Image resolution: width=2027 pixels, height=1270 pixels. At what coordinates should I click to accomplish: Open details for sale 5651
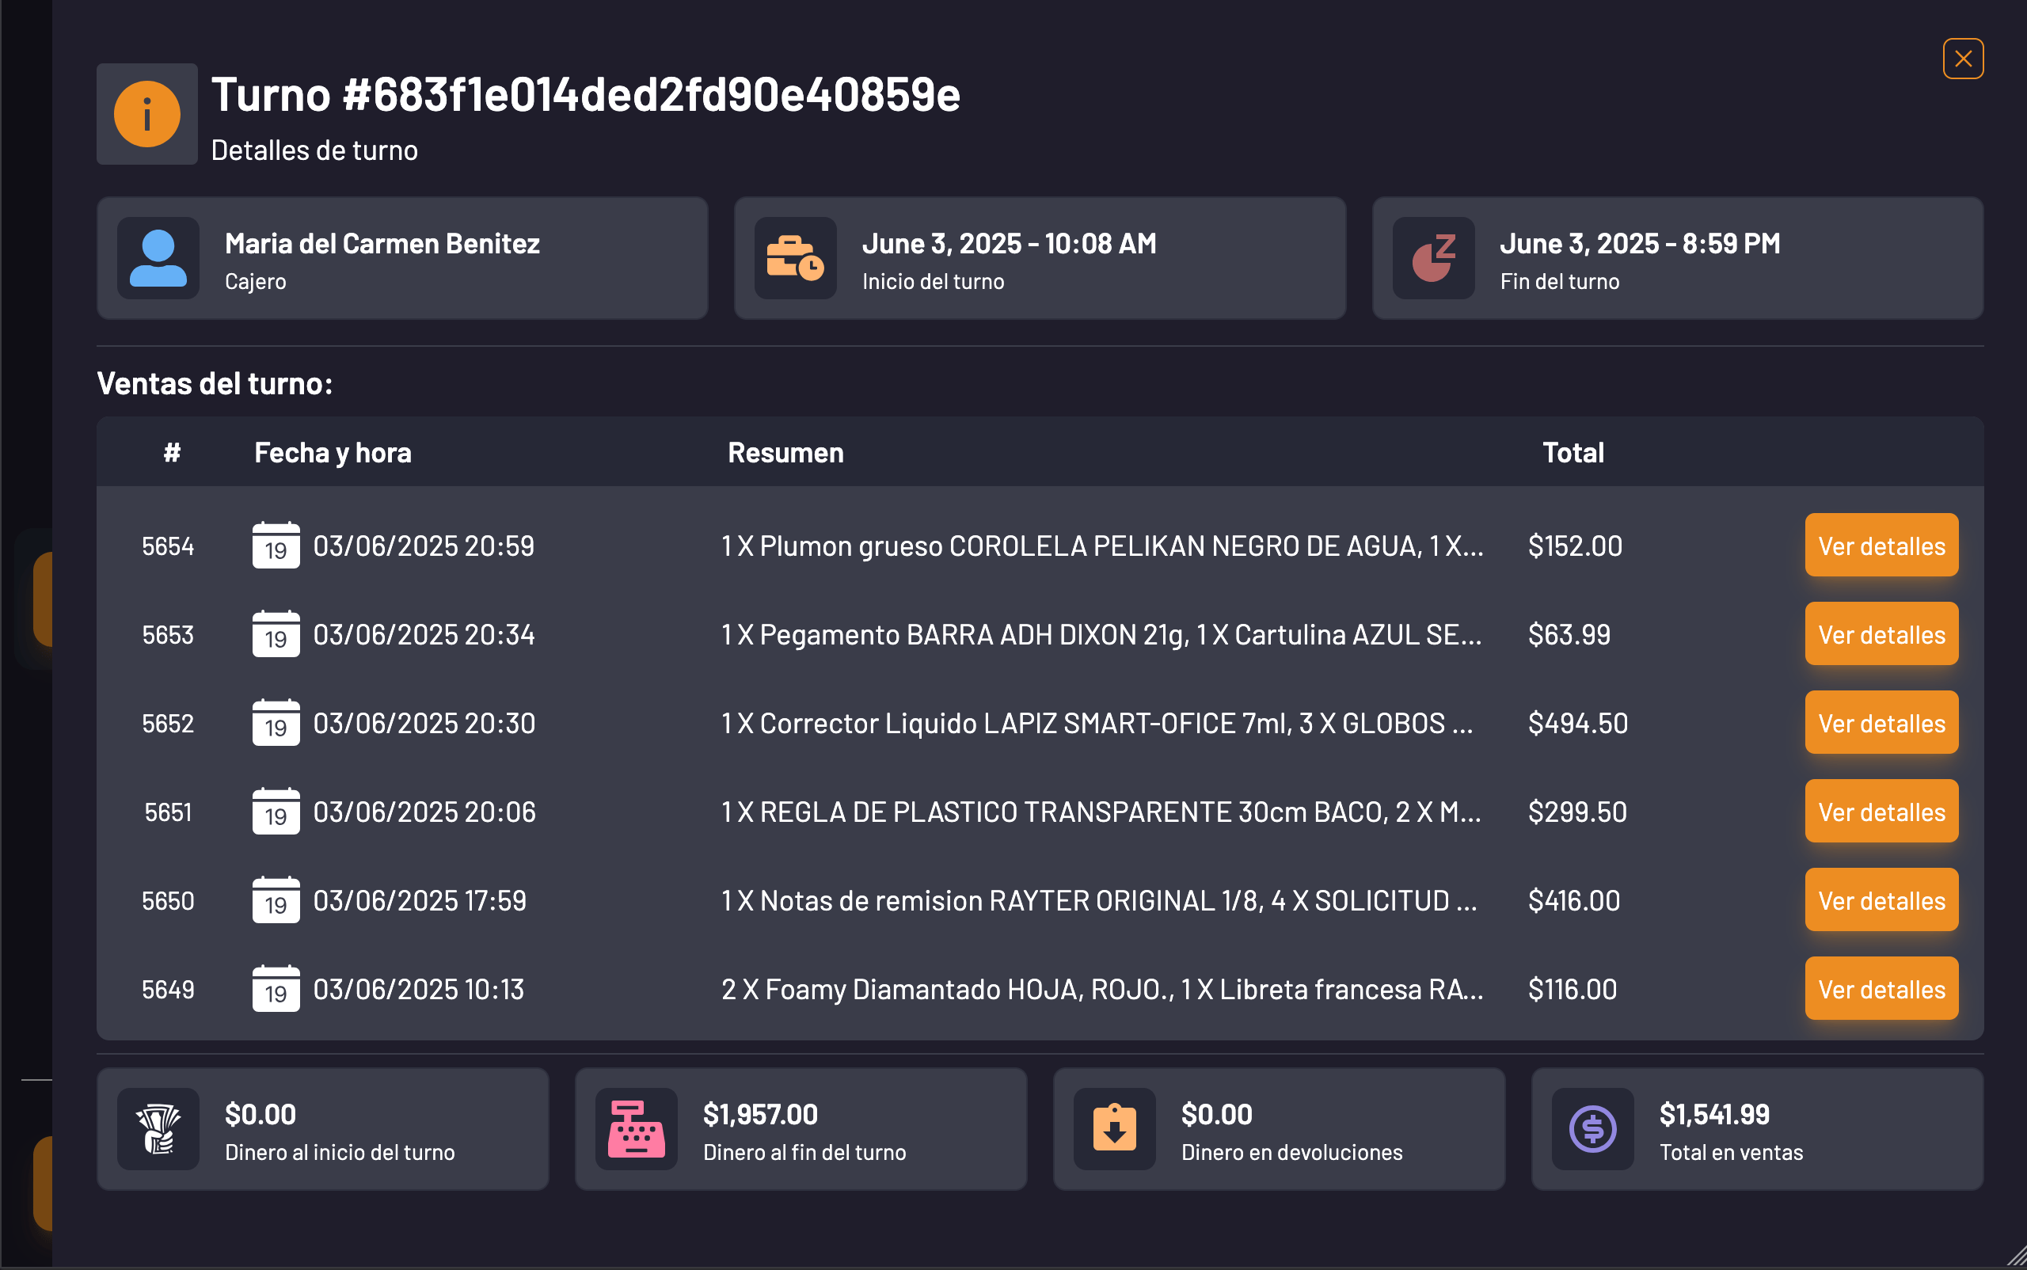(1881, 812)
